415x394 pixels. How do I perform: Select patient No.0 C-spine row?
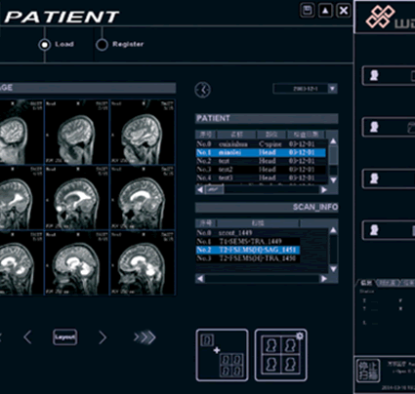point(261,144)
